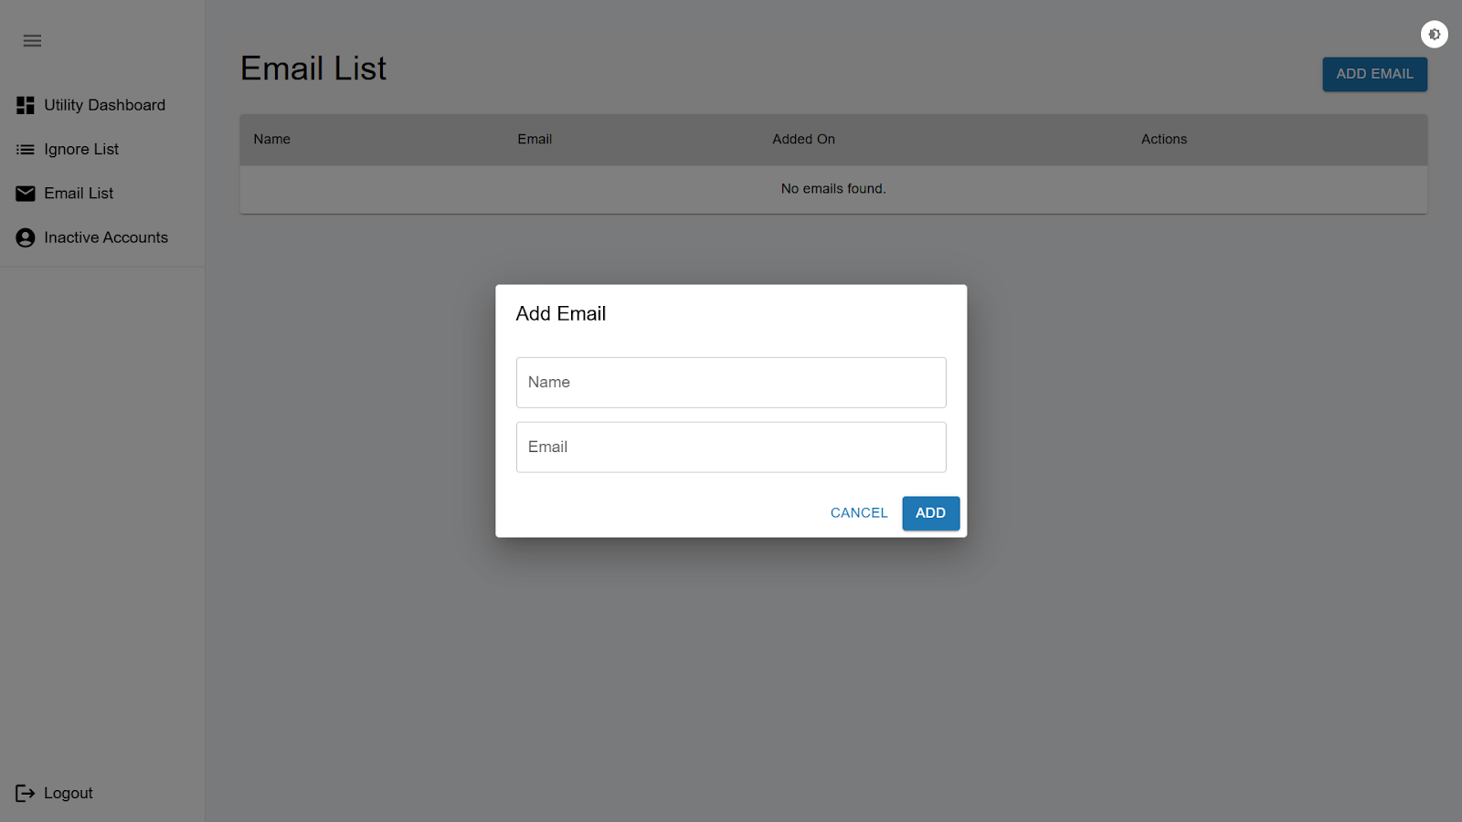Click the Added On column header

(x=804, y=139)
